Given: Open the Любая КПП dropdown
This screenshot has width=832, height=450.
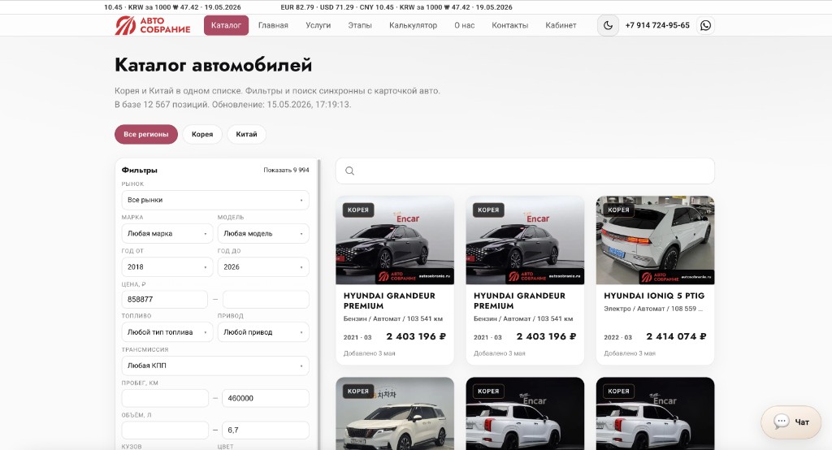Looking at the screenshot, I should (214, 366).
